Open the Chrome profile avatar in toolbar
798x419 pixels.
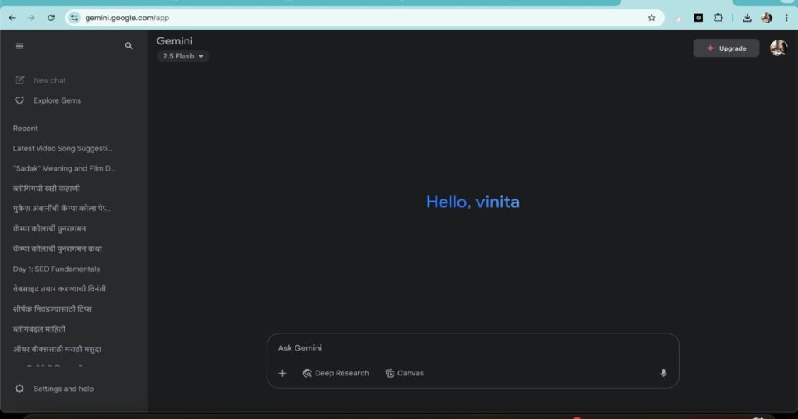pos(767,18)
